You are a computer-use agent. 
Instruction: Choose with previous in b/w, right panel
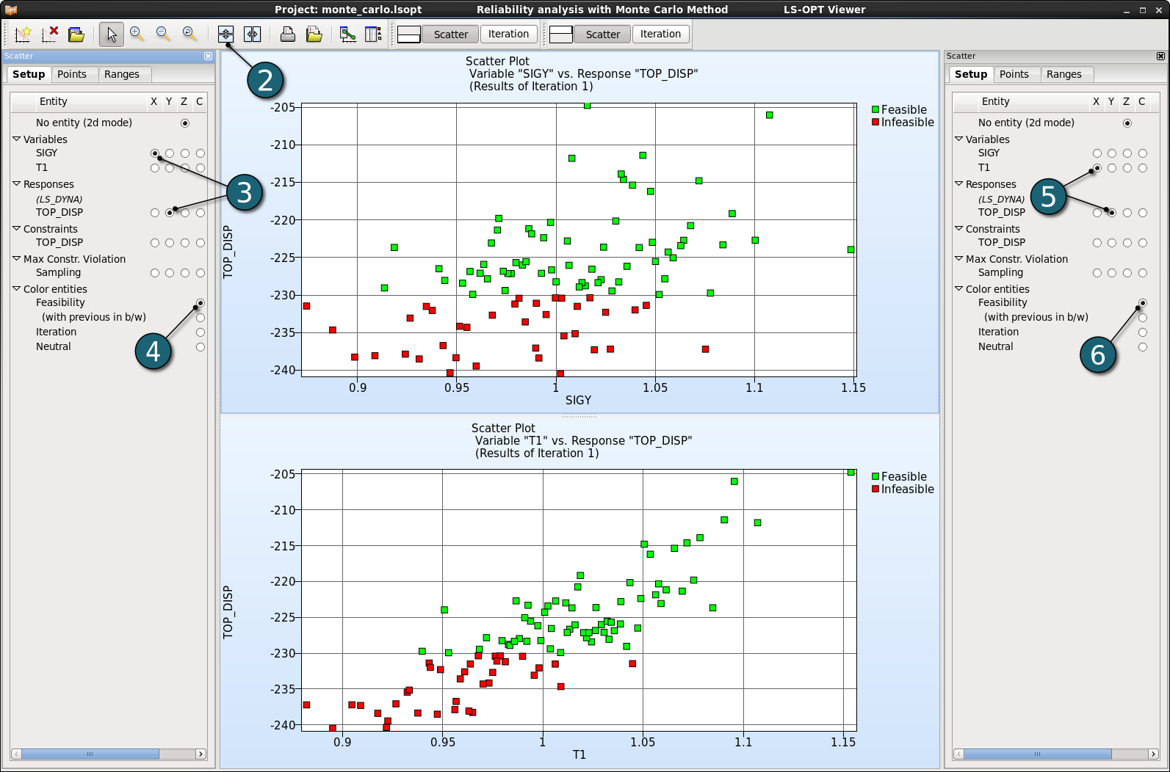(1143, 318)
